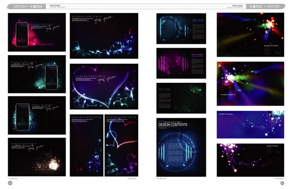Select the magenta bars With Asadal thumbnail
The width and height of the screenshot is (292, 189).
coord(181,63)
